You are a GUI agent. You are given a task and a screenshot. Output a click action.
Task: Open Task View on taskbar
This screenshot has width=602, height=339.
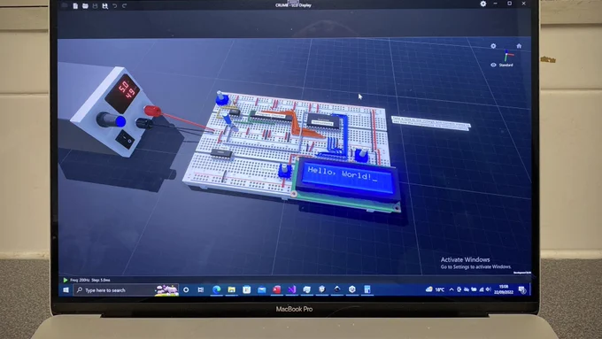201,289
